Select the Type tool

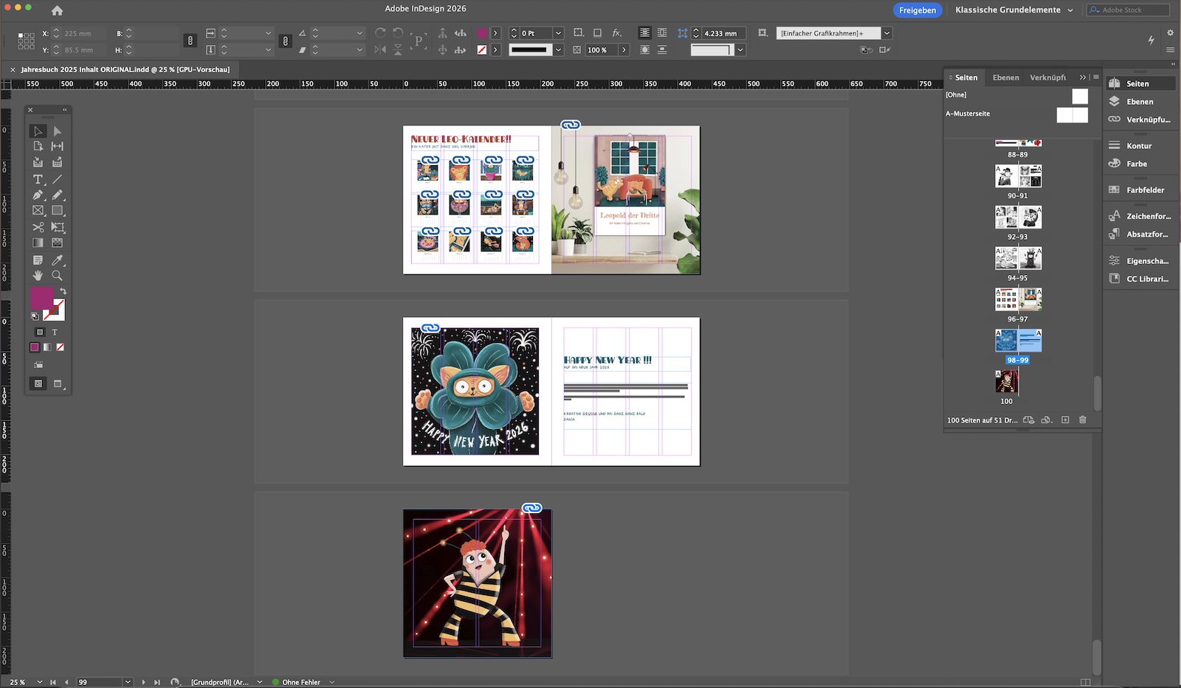pos(38,179)
